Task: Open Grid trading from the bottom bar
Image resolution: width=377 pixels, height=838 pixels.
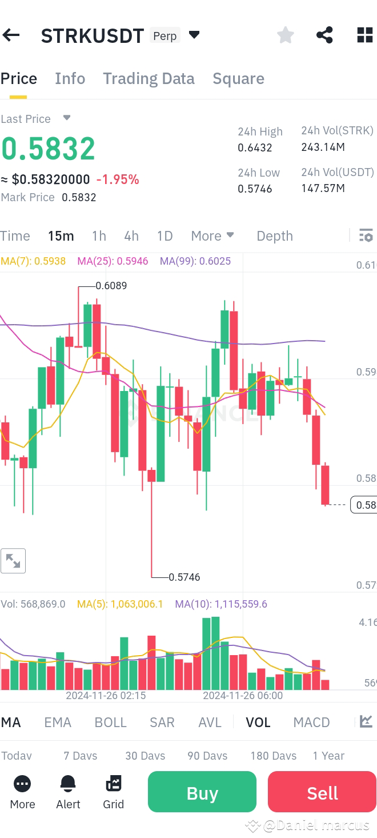Action: [x=113, y=792]
